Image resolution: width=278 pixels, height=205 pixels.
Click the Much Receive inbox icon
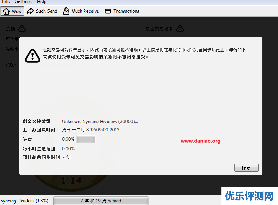66,11
